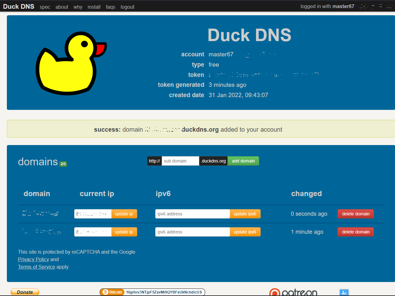This screenshot has height=296, width=395.
Task: Click the "logged in with master67" account text
Action: coord(327,7)
